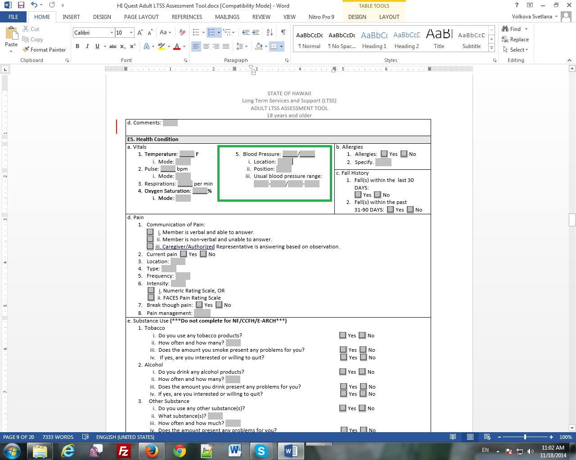Open the font name dropdown
This screenshot has width=576, height=460.
click(x=112, y=32)
